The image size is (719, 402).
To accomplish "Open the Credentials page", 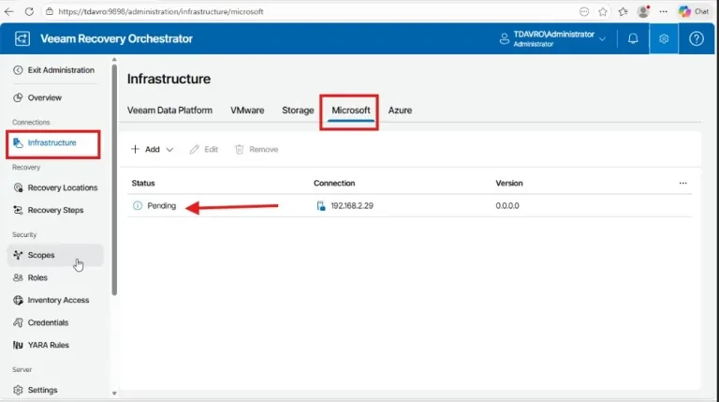I will click(48, 322).
